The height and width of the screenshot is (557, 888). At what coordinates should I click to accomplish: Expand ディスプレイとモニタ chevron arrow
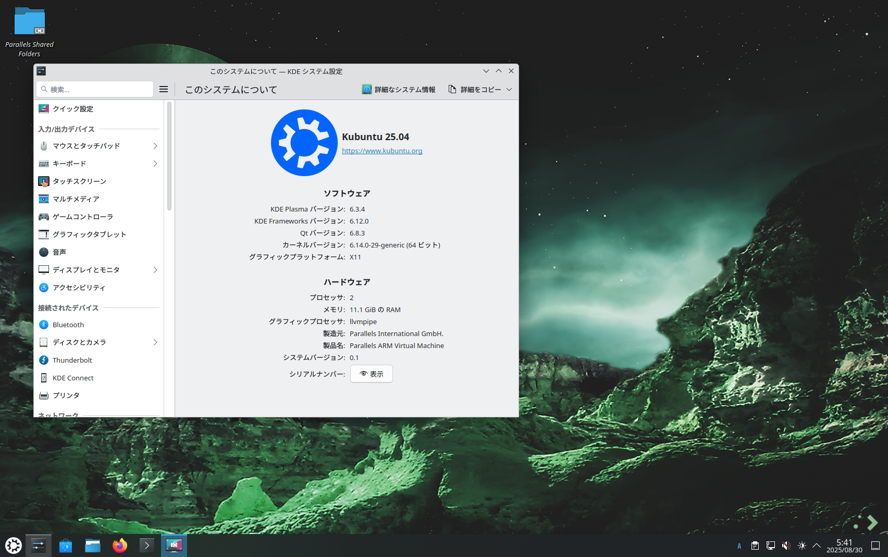click(x=155, y=270)
